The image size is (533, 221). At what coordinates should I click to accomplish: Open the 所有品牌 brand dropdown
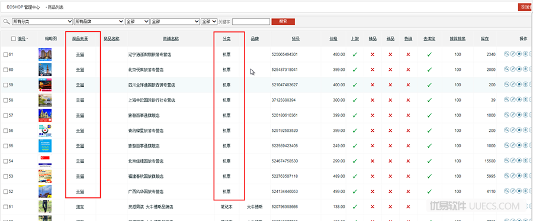coord(99,21)
